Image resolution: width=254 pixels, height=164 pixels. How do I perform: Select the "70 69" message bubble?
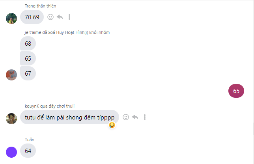coord(32,17)
